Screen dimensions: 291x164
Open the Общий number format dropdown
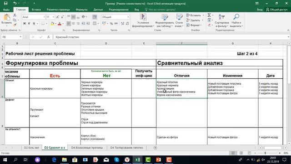click(128, 17)
